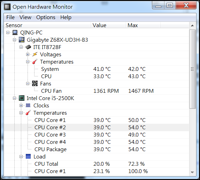This screenshot has width=200, height=180.
Task: Select the CPU Total load row
Action: (x=97, y=164)
